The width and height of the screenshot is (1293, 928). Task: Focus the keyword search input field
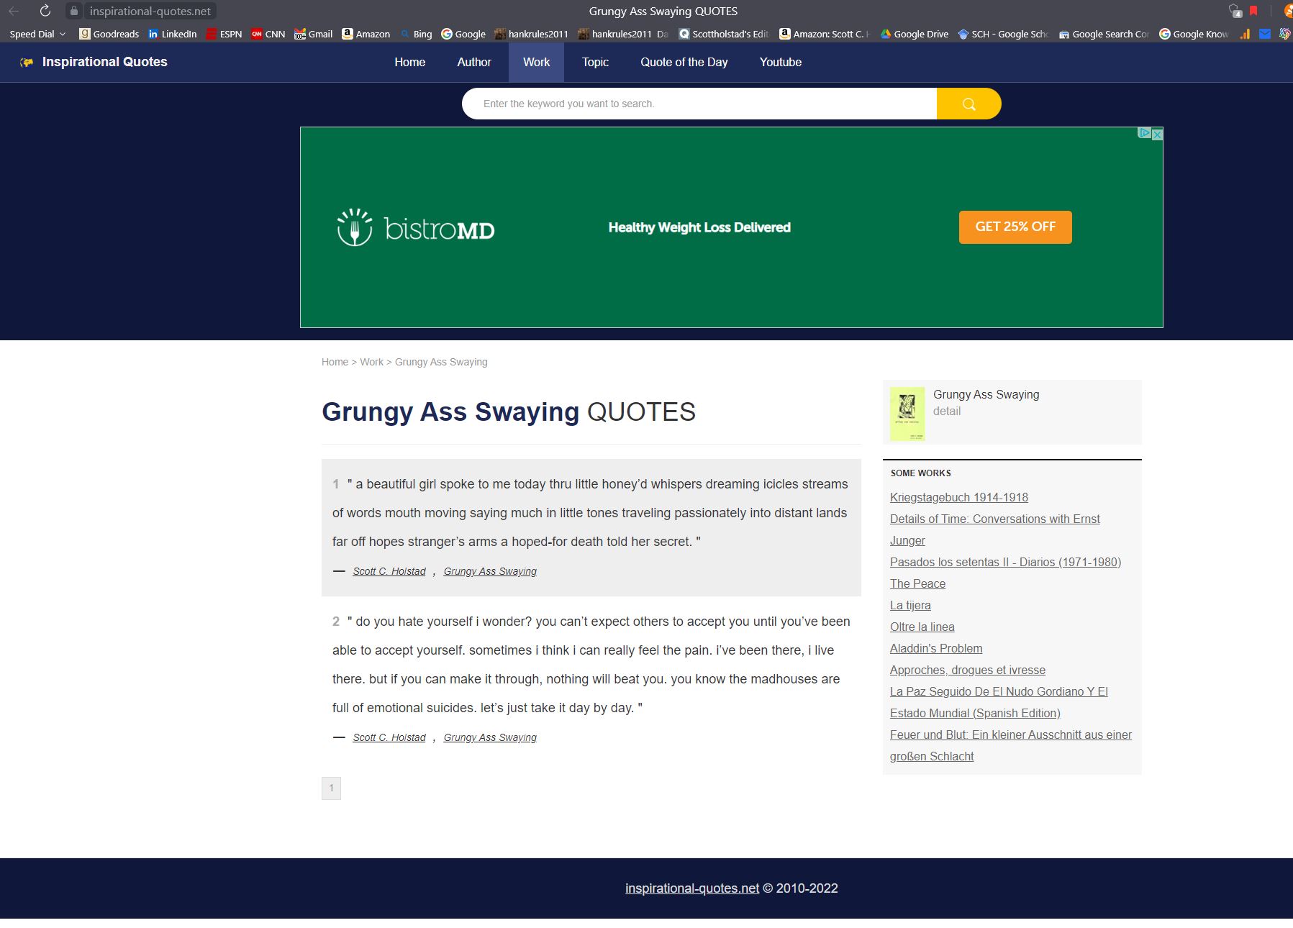pyautogui.click(x=698, y=104)
